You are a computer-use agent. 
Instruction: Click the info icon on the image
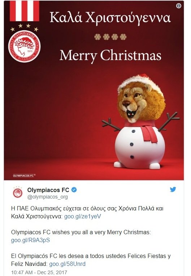click(x=178, y=6)
